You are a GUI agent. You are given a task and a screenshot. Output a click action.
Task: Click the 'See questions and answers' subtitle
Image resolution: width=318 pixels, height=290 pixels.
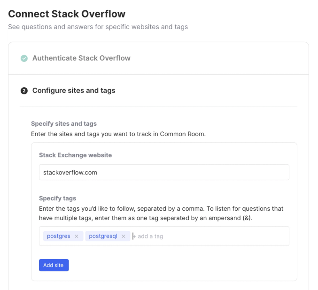click(98, 27)
